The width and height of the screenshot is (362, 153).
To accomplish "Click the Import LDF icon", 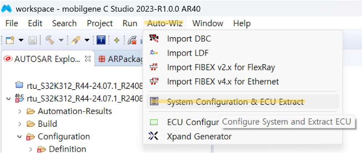I will coord(154,53).
